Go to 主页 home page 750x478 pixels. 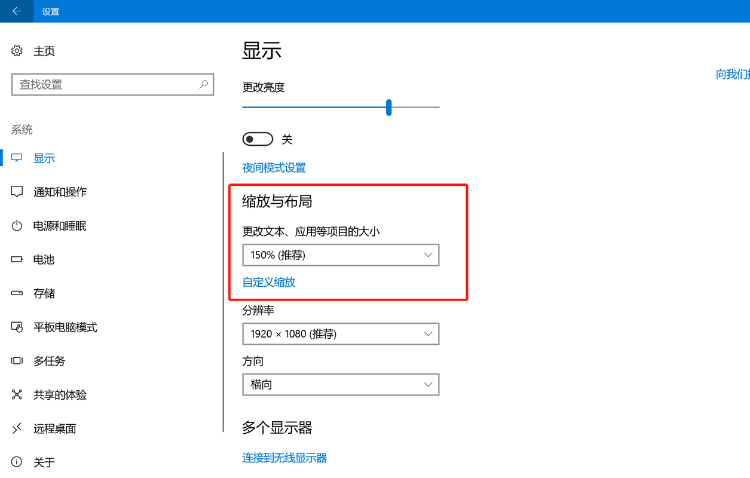44,51
